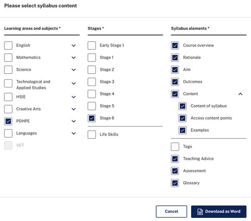
Task: Check the Early Stage 1 box
Action: tap(92, 45)
